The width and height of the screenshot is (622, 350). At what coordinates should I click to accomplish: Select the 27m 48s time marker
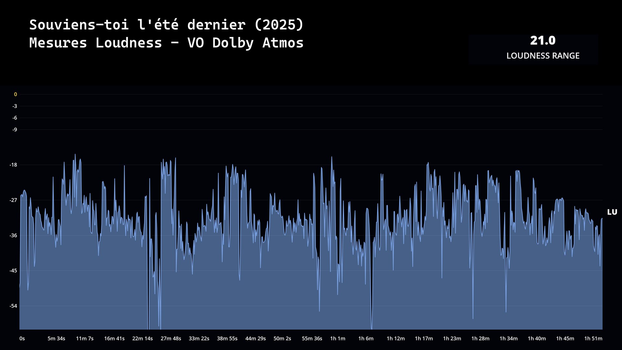(171, 338)
